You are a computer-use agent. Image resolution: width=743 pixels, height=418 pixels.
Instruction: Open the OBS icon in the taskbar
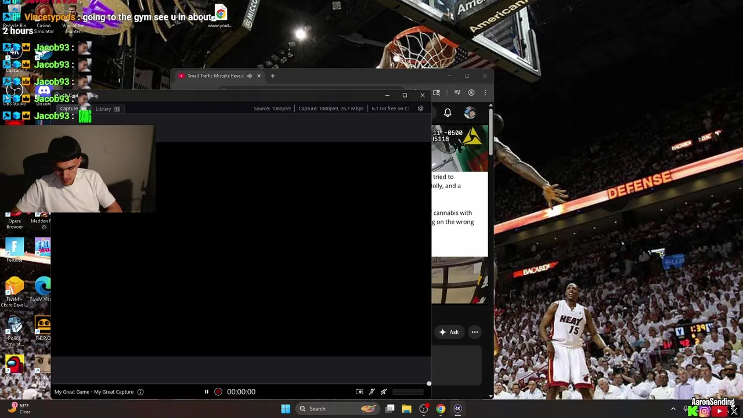click(x=424, y=409)
